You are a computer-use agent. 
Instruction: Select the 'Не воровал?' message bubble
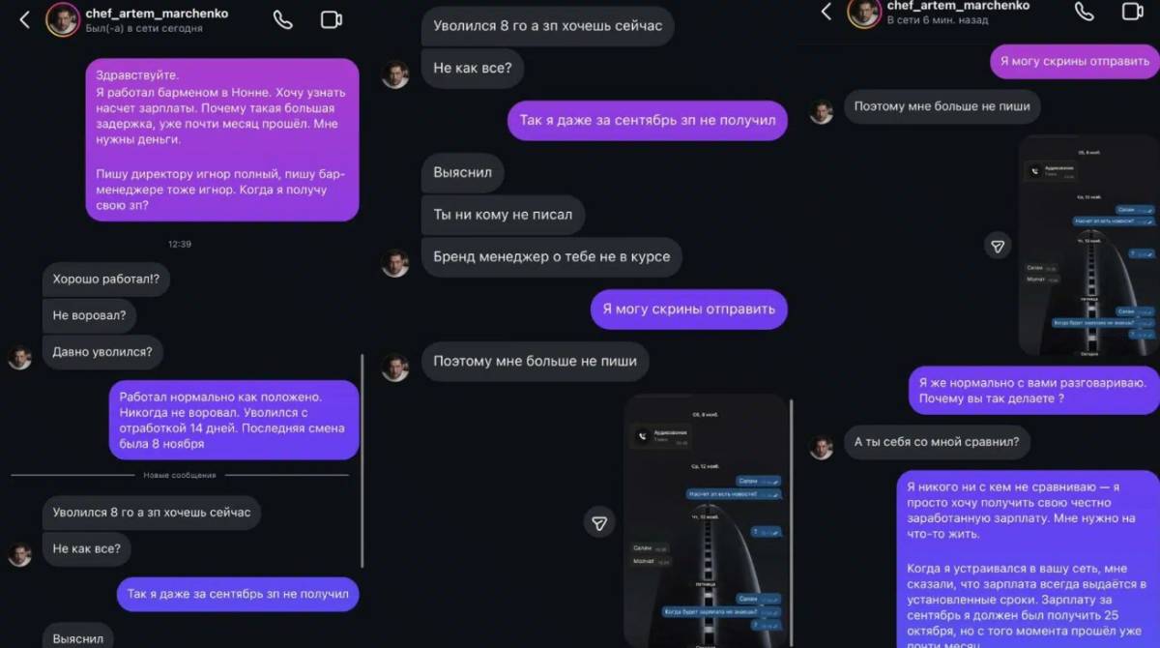[x=89, y=315]
